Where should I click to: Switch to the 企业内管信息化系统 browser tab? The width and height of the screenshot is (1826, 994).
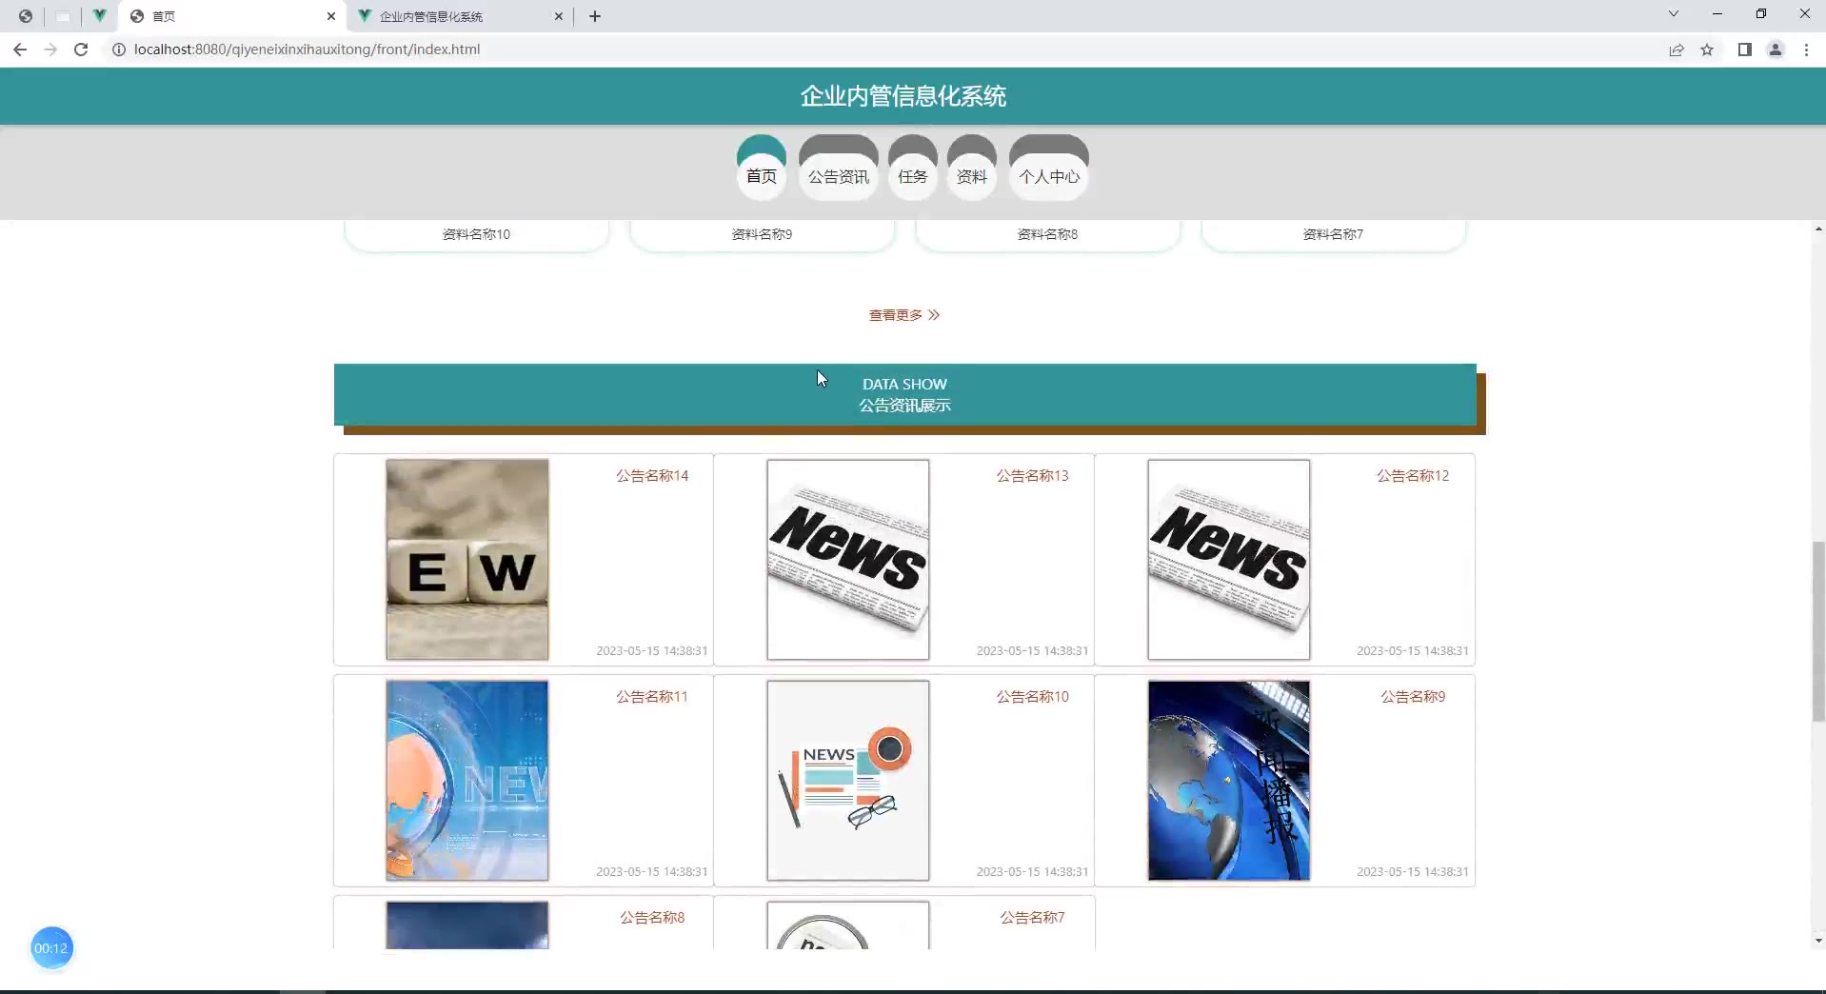click(461, 16)
